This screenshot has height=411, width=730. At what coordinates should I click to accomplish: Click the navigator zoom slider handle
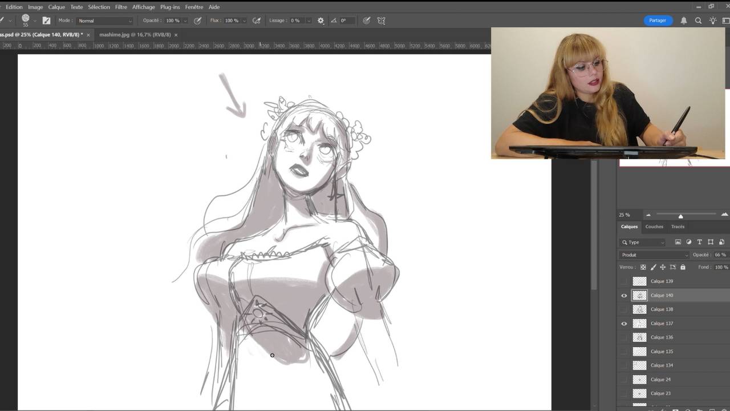click(x=680, y=216)
